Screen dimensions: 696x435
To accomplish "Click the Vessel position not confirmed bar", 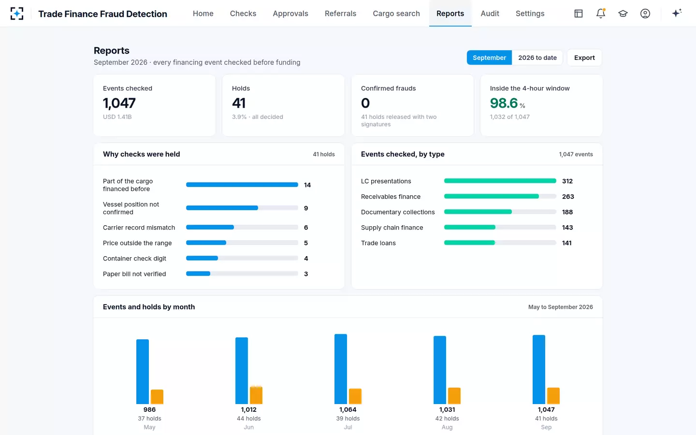I will [222, 208].
